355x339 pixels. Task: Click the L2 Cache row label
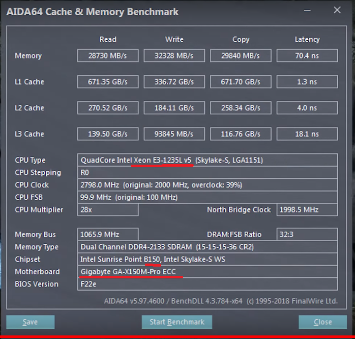coord(29,108)
